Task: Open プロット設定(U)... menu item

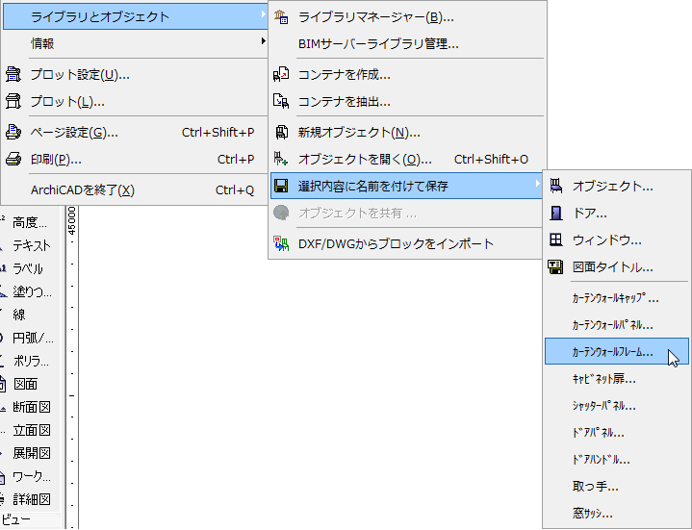Action: point(135,74)
